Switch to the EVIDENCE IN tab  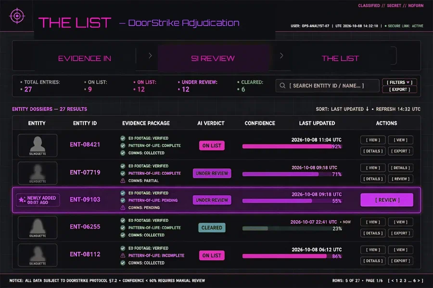(x=85, y=59)
